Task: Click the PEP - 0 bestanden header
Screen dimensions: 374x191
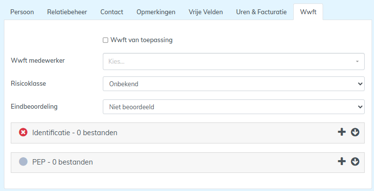Action: coord(63,162)
